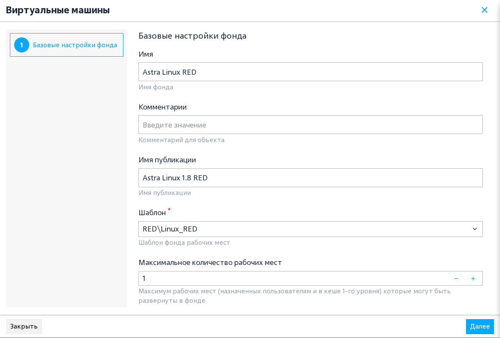The width and height of the screenshot is (500, 338).
Task: Click the Имя публикации input field
Action: pyautogui.click(x=310, y=178)
